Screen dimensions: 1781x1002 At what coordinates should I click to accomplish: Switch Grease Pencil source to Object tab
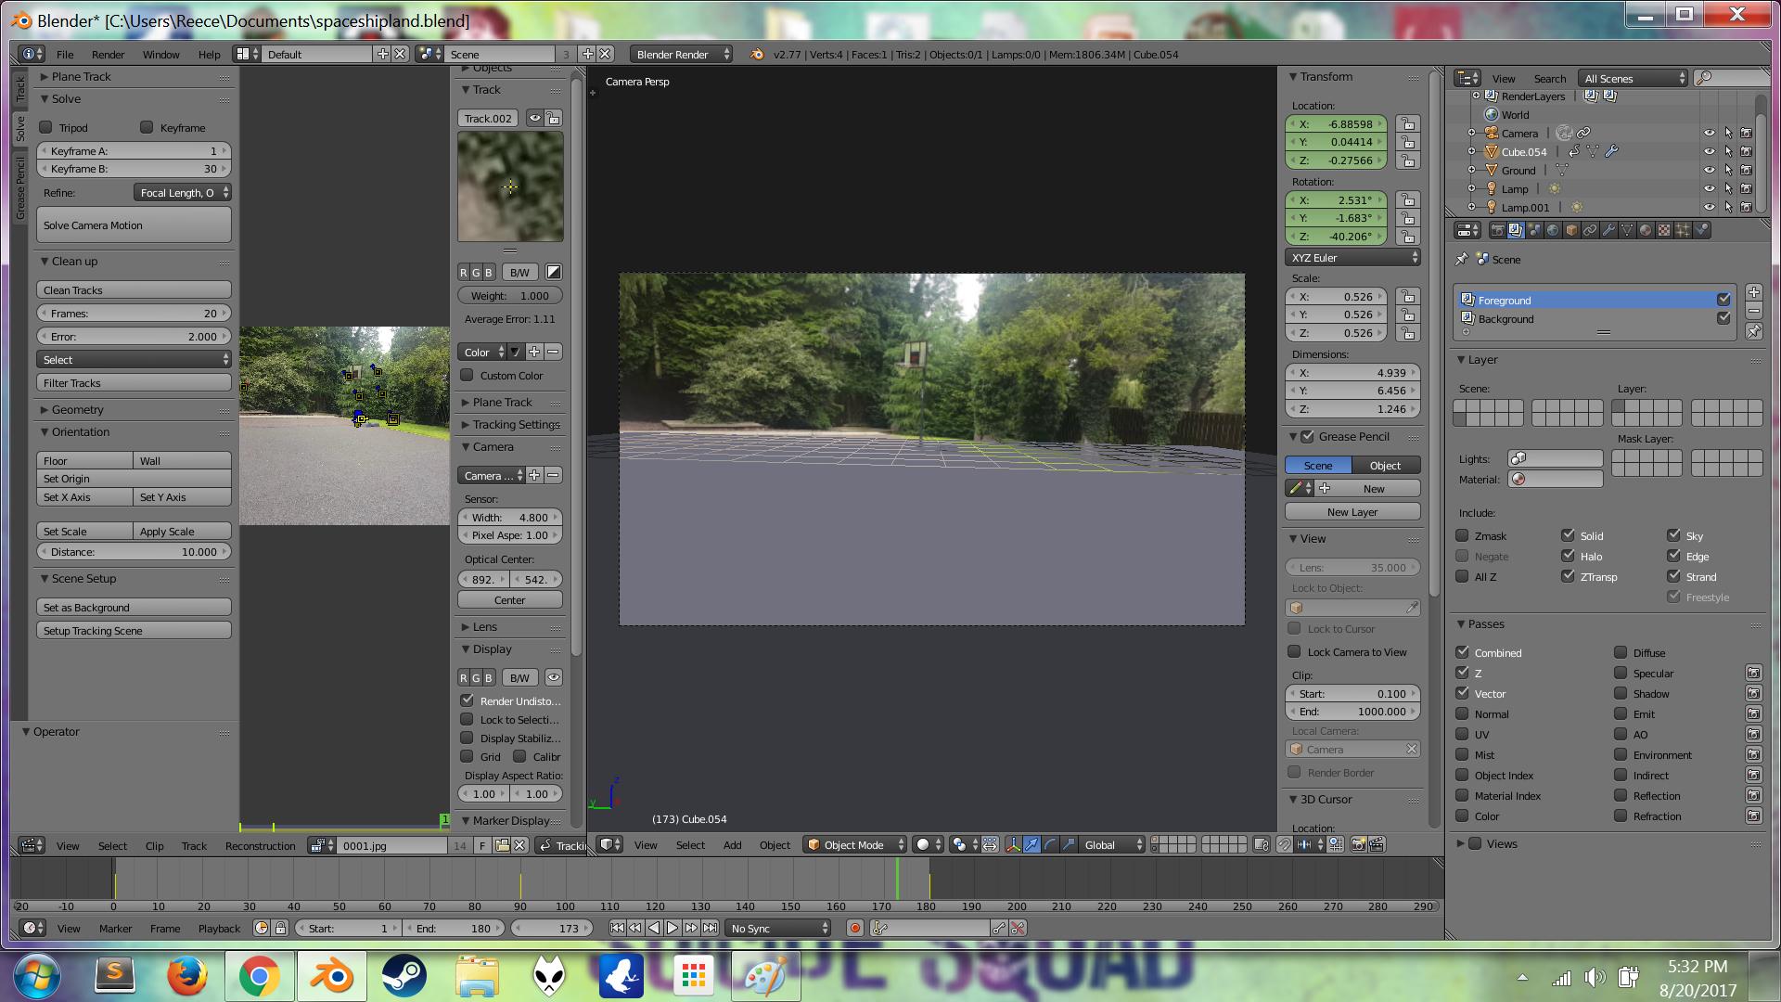[1385, 465]
